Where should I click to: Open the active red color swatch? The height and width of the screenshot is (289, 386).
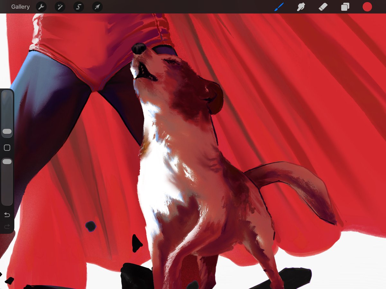point(367,7)
